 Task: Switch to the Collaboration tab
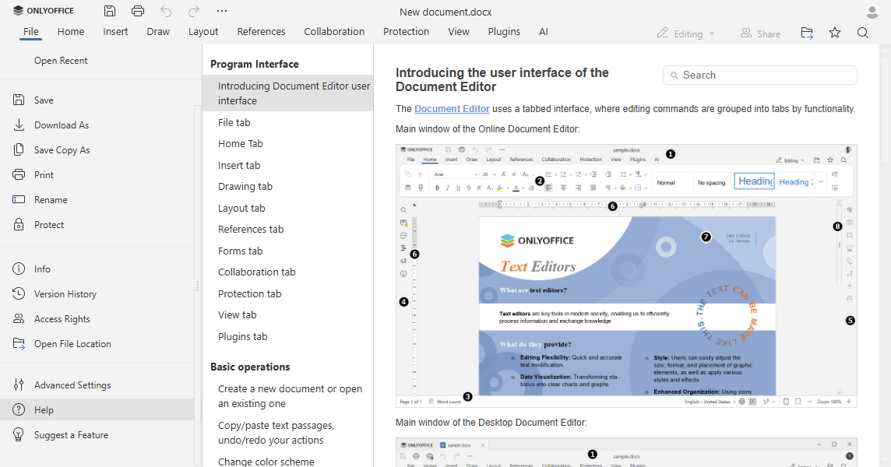click(334, 32)
